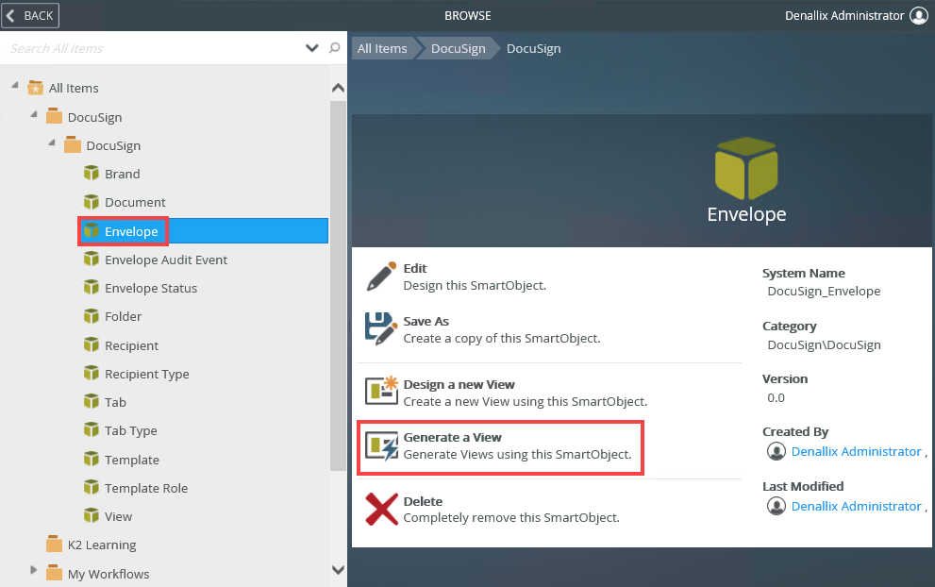Select the Template SmartObject cube icon
Screen dimensions: 935x587
point(92,460)
